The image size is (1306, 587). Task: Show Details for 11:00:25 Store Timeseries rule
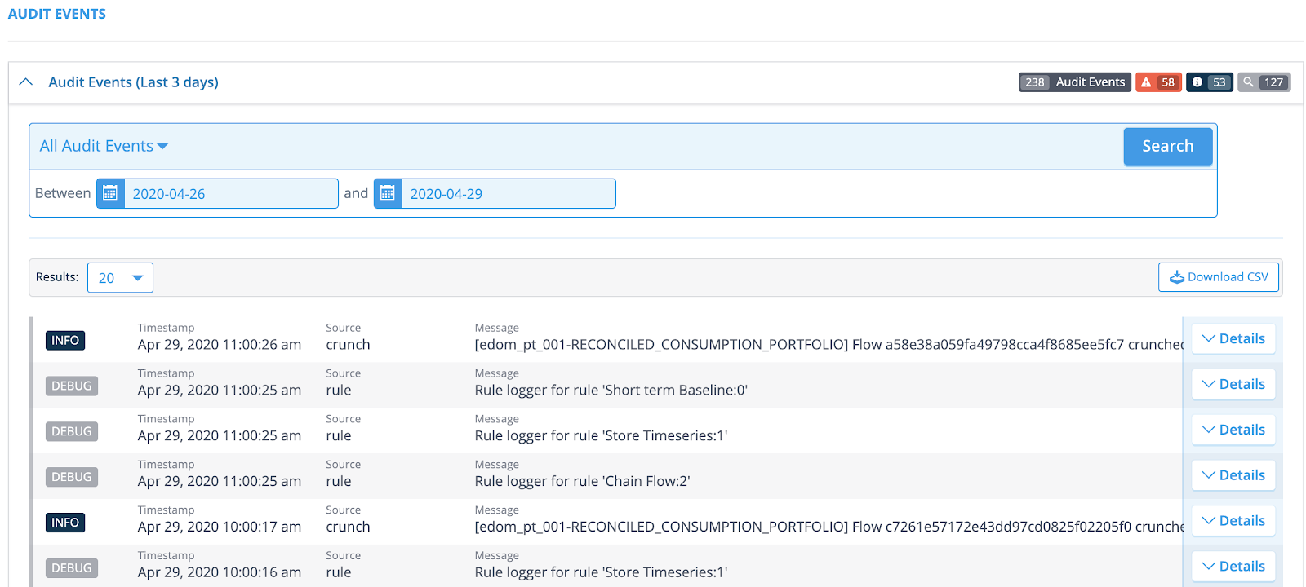point(1233,430)
